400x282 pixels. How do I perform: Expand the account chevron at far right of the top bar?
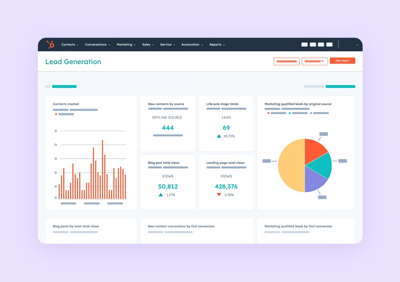coord(357,45)
